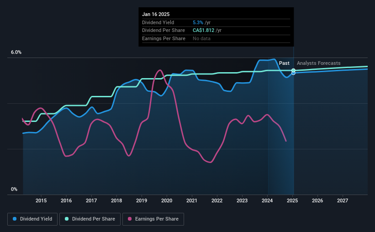Toggle the Dividend Per Share legend series
The width and height of the screenshot is (375, 232).
90,219
